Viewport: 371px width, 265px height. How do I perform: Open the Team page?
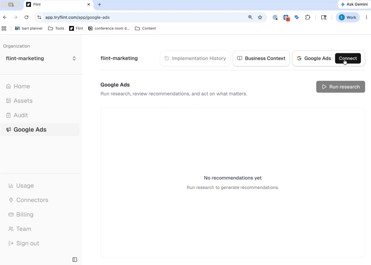tap(20, 229)
